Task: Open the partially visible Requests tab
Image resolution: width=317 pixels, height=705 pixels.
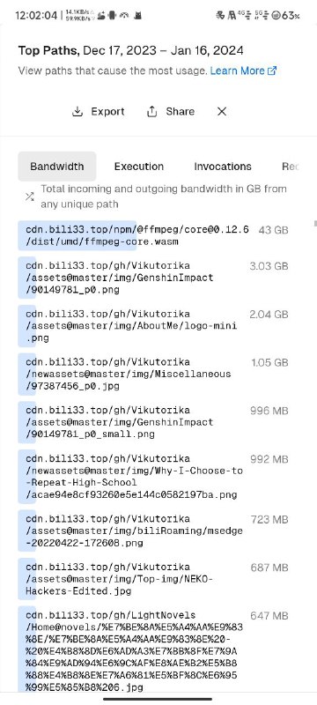Action: coord(290,167)
